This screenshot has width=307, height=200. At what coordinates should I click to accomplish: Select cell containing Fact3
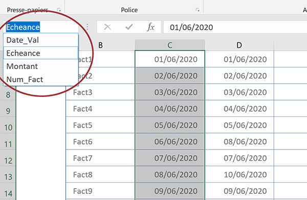100,92
